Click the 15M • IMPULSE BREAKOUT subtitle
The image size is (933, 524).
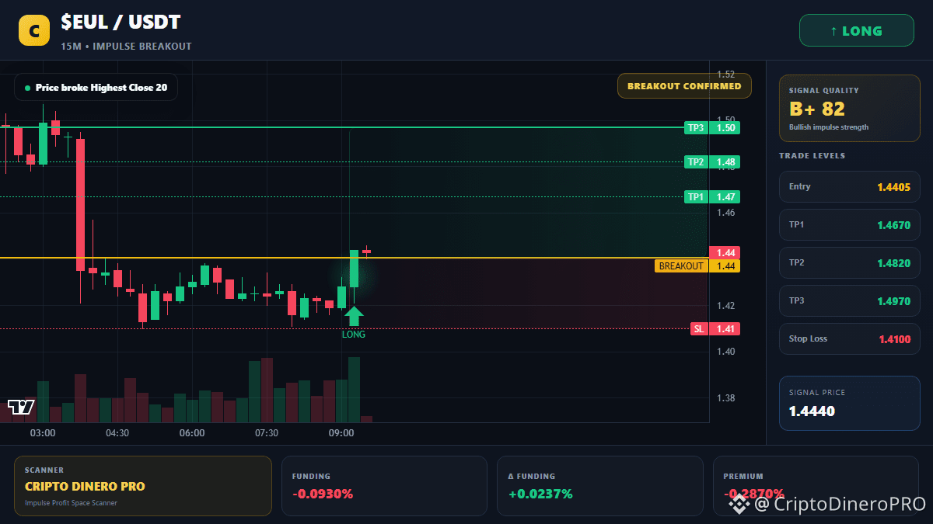126,47
